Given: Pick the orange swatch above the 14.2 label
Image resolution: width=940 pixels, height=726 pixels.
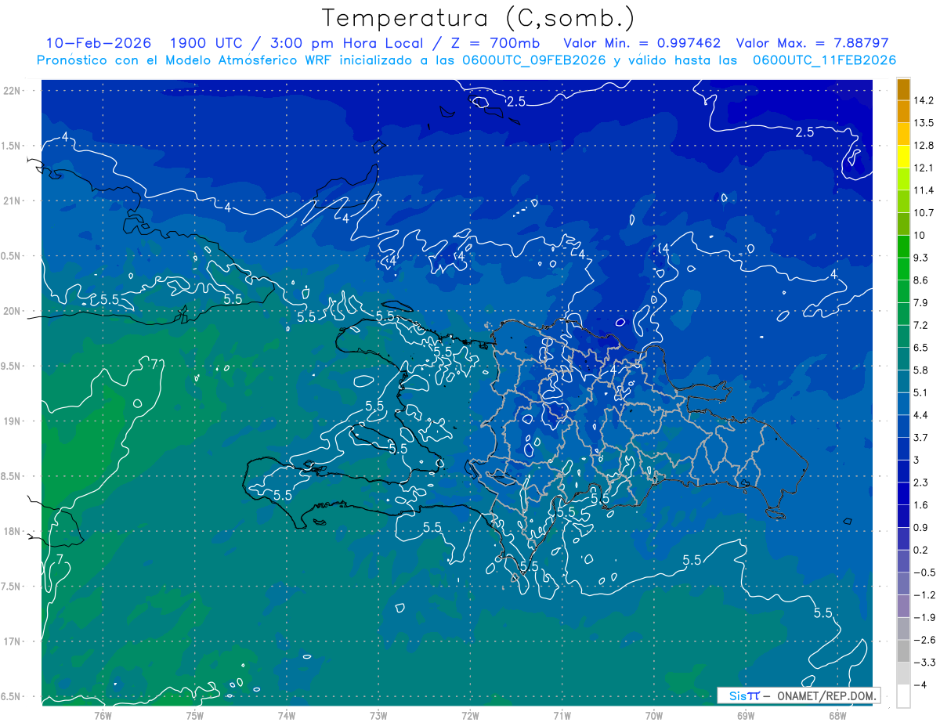Looking at the screenshot, I should [903, 89].
